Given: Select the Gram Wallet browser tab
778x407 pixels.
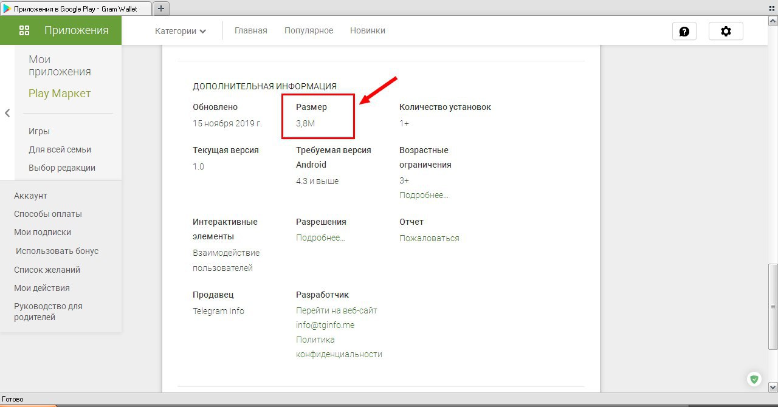Looking at the screenshot, I should (x=76, y=9).
